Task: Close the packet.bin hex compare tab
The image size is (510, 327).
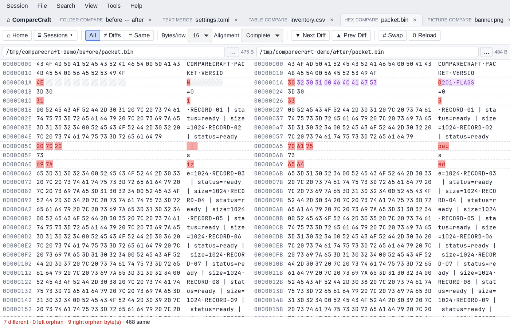Action: tap(415, 20)
